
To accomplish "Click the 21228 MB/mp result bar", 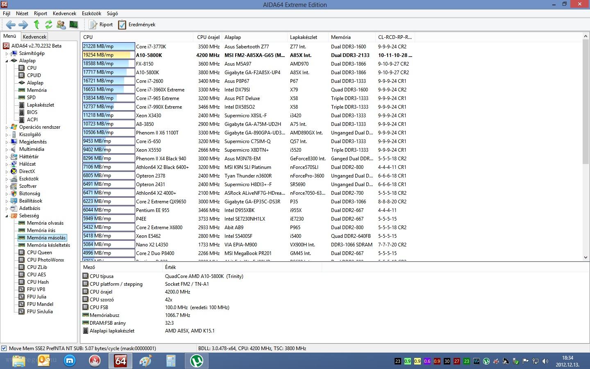I will 109,47.
